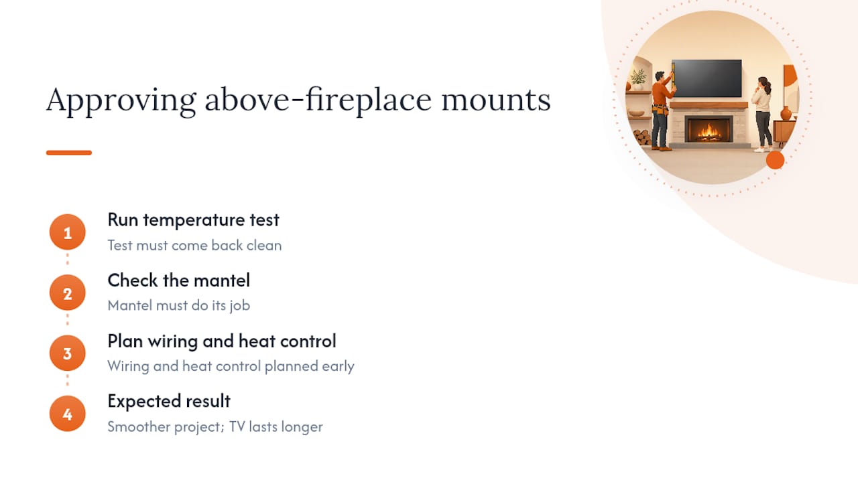Click the woman figure standing by the fireplace
This screenshot has height=482, width=858.
click(761, 114)
